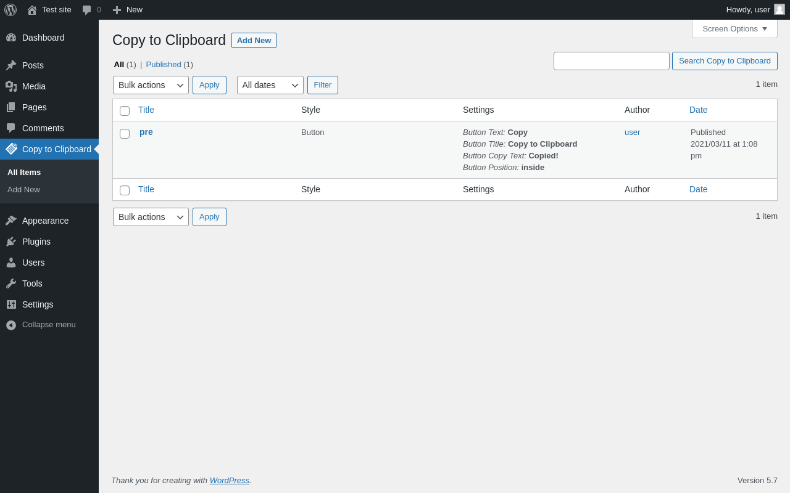Viewport: 790px width, 493px height.
Task: Click the Tools wrench icon
Action: click(x=11, y=283)
